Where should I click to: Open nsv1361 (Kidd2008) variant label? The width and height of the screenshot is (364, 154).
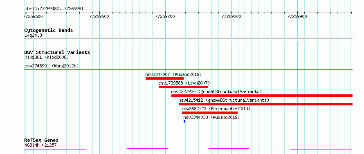[x=47, y=57]
